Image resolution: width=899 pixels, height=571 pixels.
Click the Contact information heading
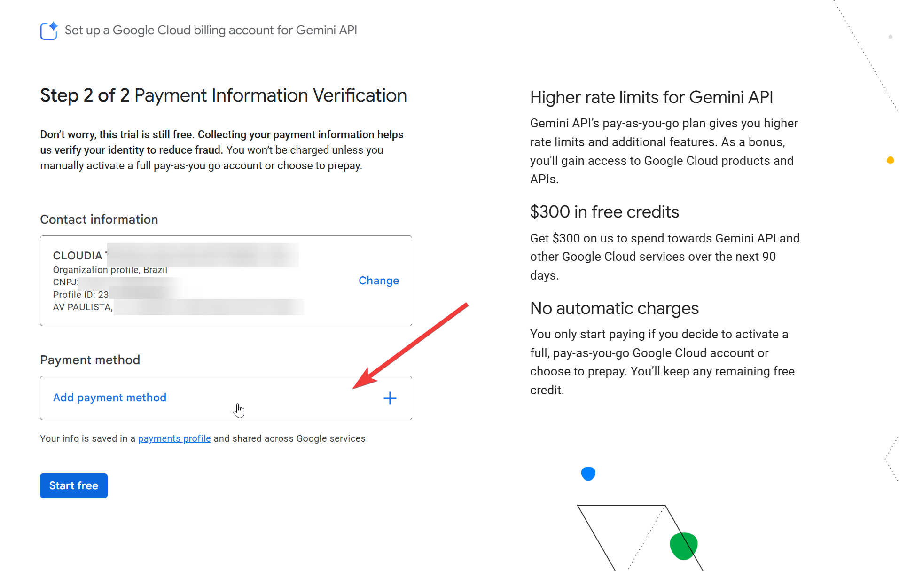pyautogui.click(x=99, y=219)
